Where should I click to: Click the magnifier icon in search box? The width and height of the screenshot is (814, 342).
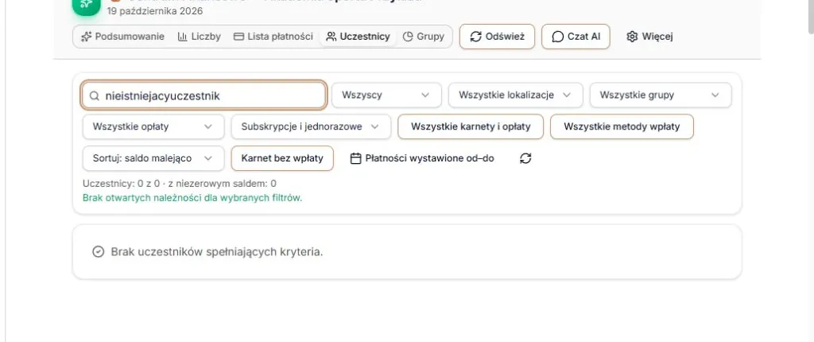click(x=94, y=95)
